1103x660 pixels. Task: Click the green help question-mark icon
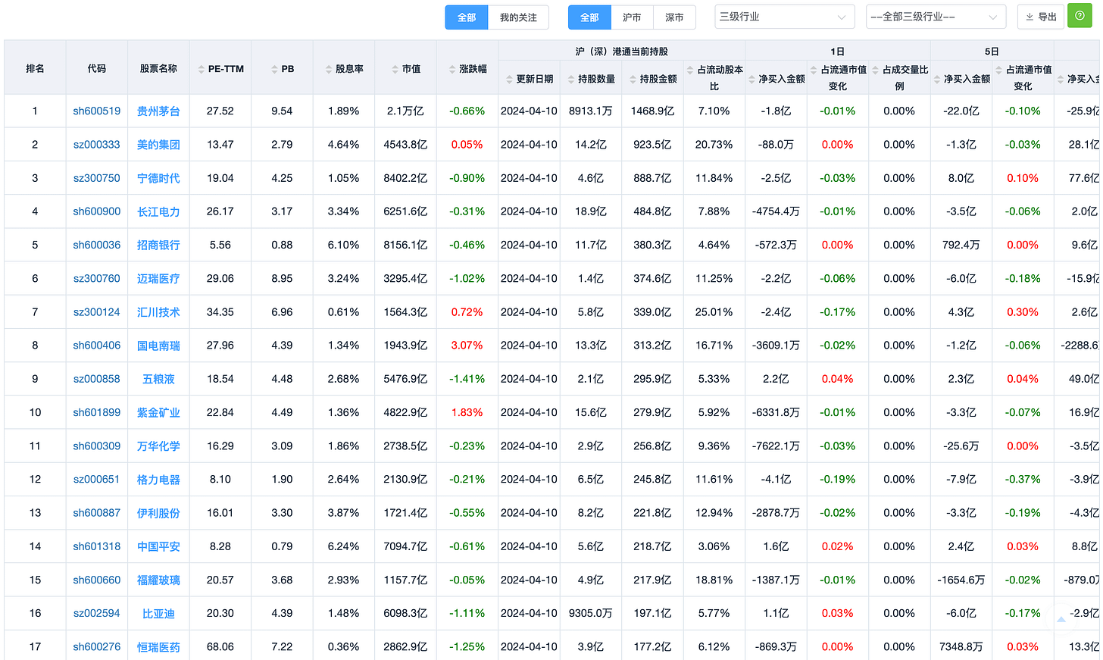pyautogui.click(x=1080, y=16)
